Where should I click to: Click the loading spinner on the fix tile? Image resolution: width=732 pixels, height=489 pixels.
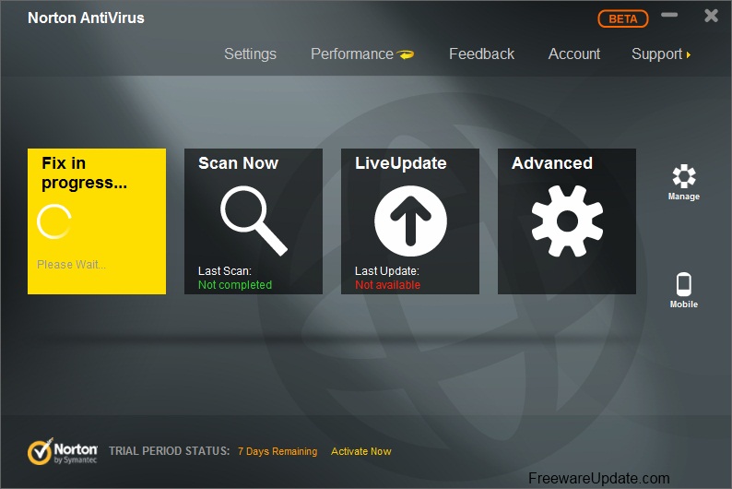coord(54,221)
